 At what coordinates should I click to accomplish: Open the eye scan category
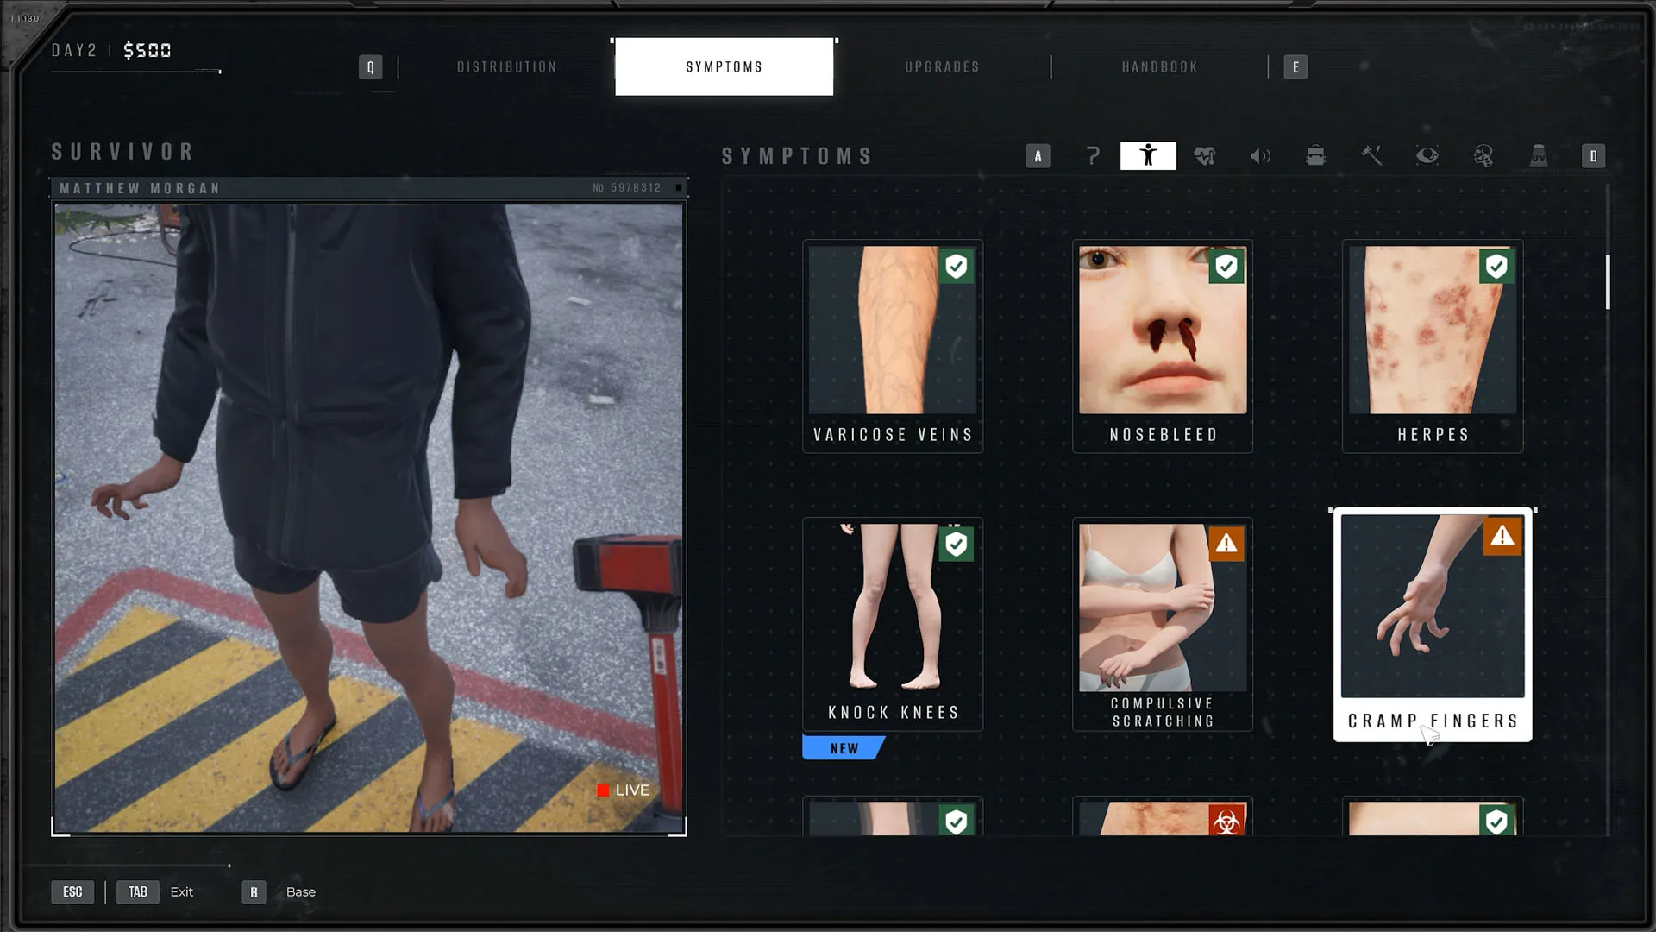[x=1427, y=156]
